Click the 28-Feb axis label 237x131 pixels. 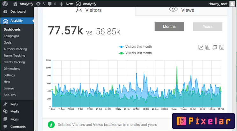pos(221,109)
